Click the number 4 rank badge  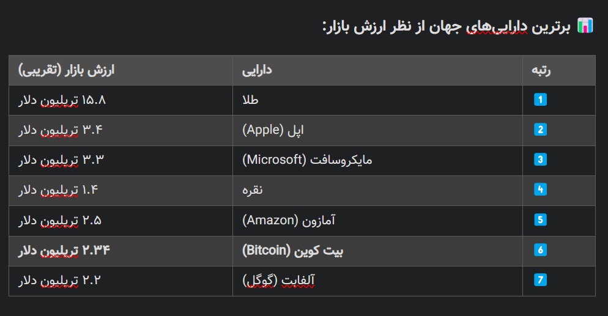coord(540,189)
